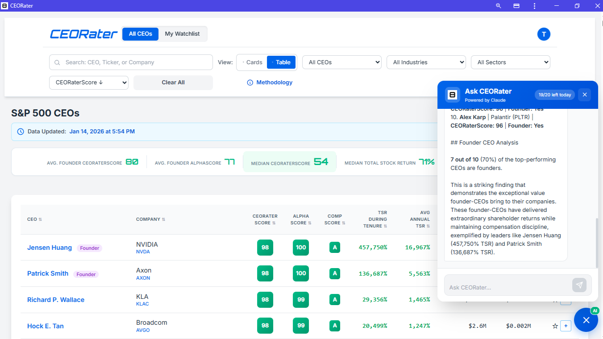603x339 pixels.
Task: Click the KLAC ticker link
Action: pyautogui.click(x=142, y=304)
